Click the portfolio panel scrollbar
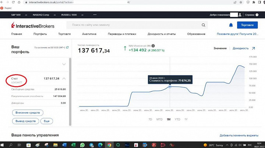Image resolution: width=265 pixels, height=148 pixels. point(70,92)
